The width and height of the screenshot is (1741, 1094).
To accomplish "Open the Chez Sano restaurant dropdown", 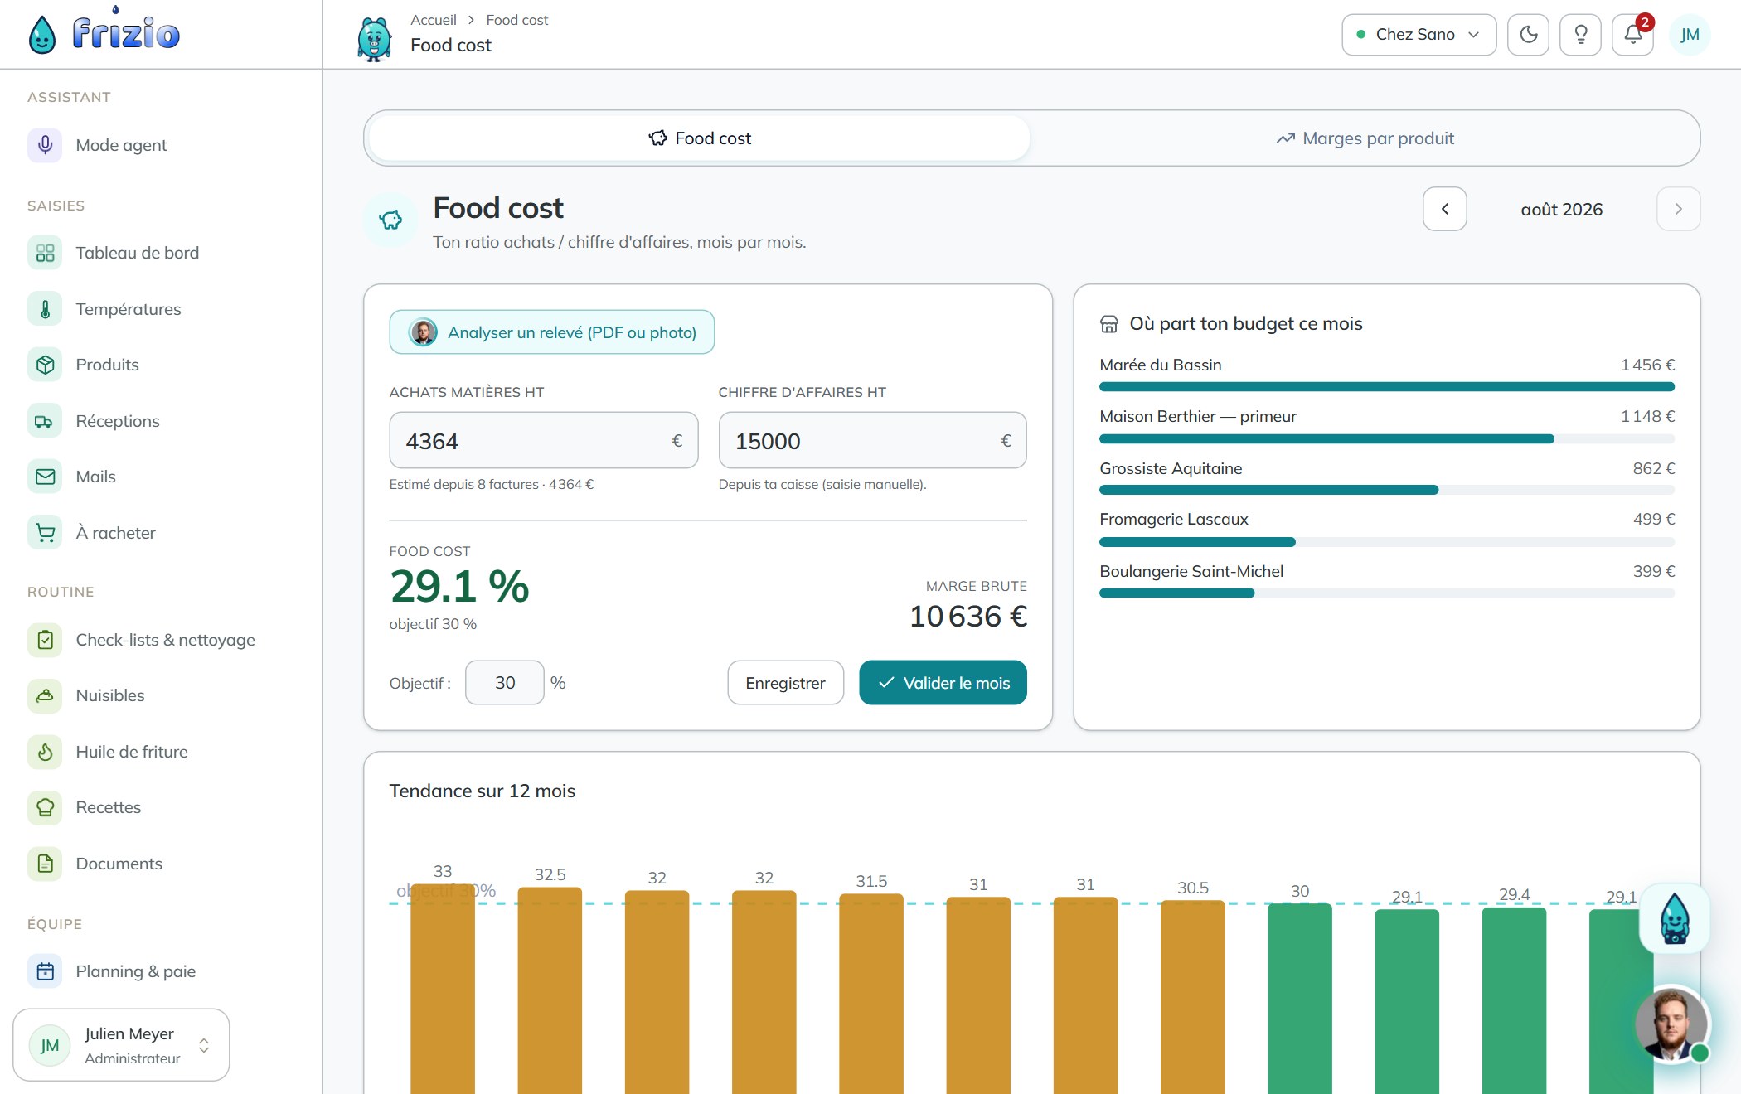I will point(1419,35).
